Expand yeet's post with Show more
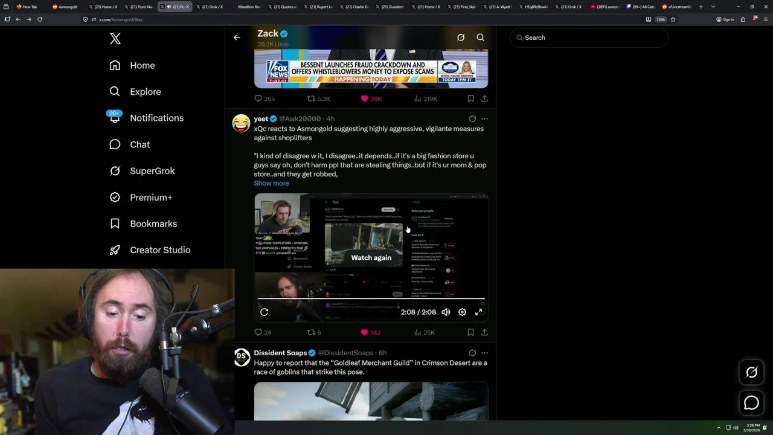Screen dimensions: 773x435 pos(271,183)
